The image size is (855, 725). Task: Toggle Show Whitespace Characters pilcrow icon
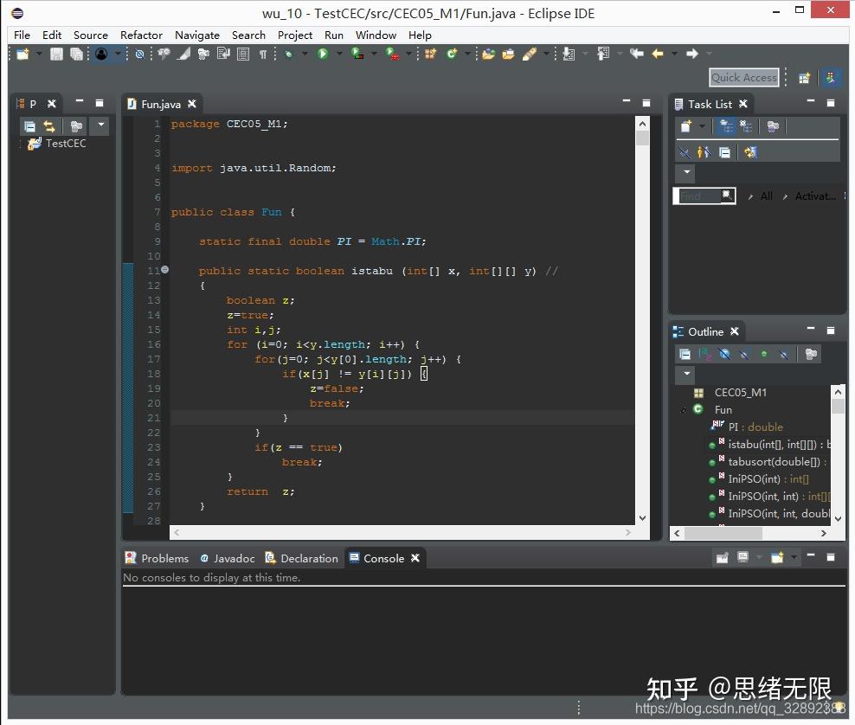pyautogui.click(x=263, y=54)
